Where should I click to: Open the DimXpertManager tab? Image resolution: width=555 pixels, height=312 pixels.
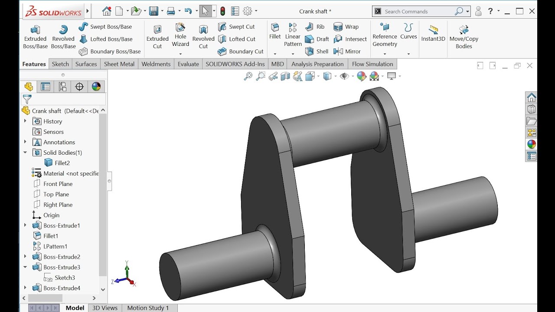tap(79, 87)
